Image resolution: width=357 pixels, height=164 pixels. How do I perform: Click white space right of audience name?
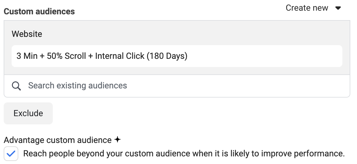264,56
